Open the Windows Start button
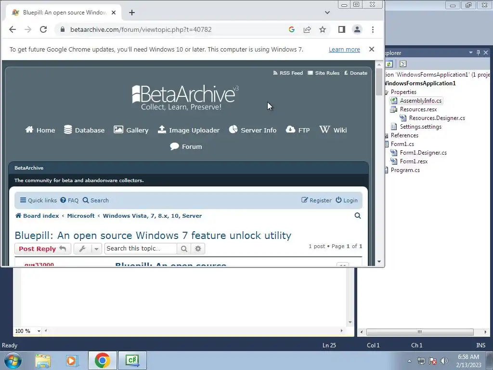Screen dimensions: 493x370 pos(13,360)
